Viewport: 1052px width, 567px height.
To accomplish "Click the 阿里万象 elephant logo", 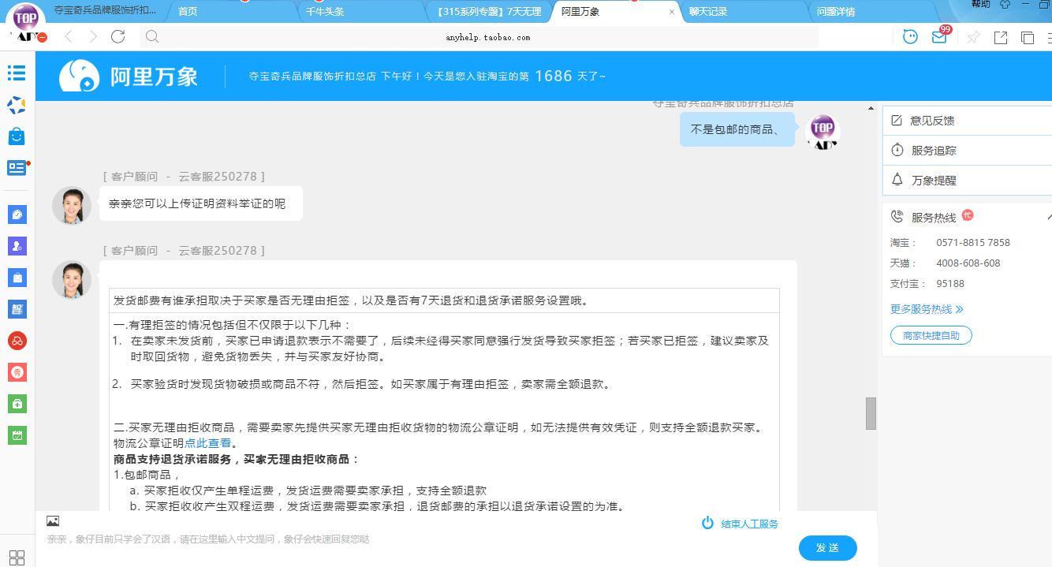I will tap(79, 76).
